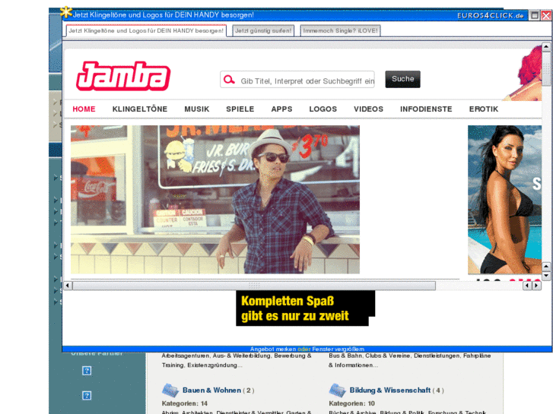The width and height of the screenshot is (553, 414).
Task: Click the small left arrow beside the right arrow
Action: pos(527,286)
